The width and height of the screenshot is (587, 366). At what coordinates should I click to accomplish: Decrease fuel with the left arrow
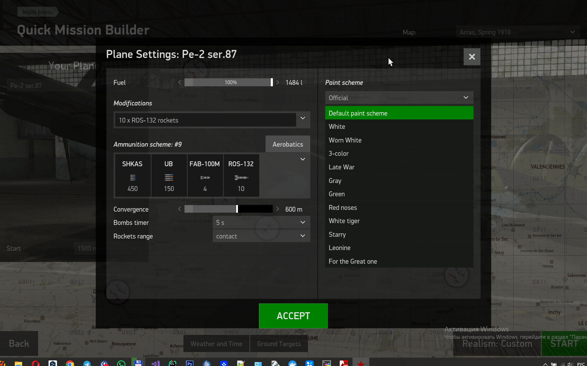(180, 82)
